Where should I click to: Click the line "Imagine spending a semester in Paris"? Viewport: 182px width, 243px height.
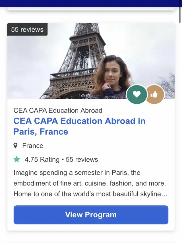tap(77, 173)
